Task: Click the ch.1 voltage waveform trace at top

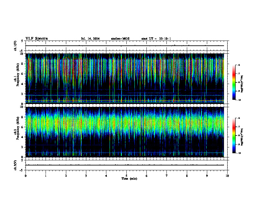Action: point(125,46)
